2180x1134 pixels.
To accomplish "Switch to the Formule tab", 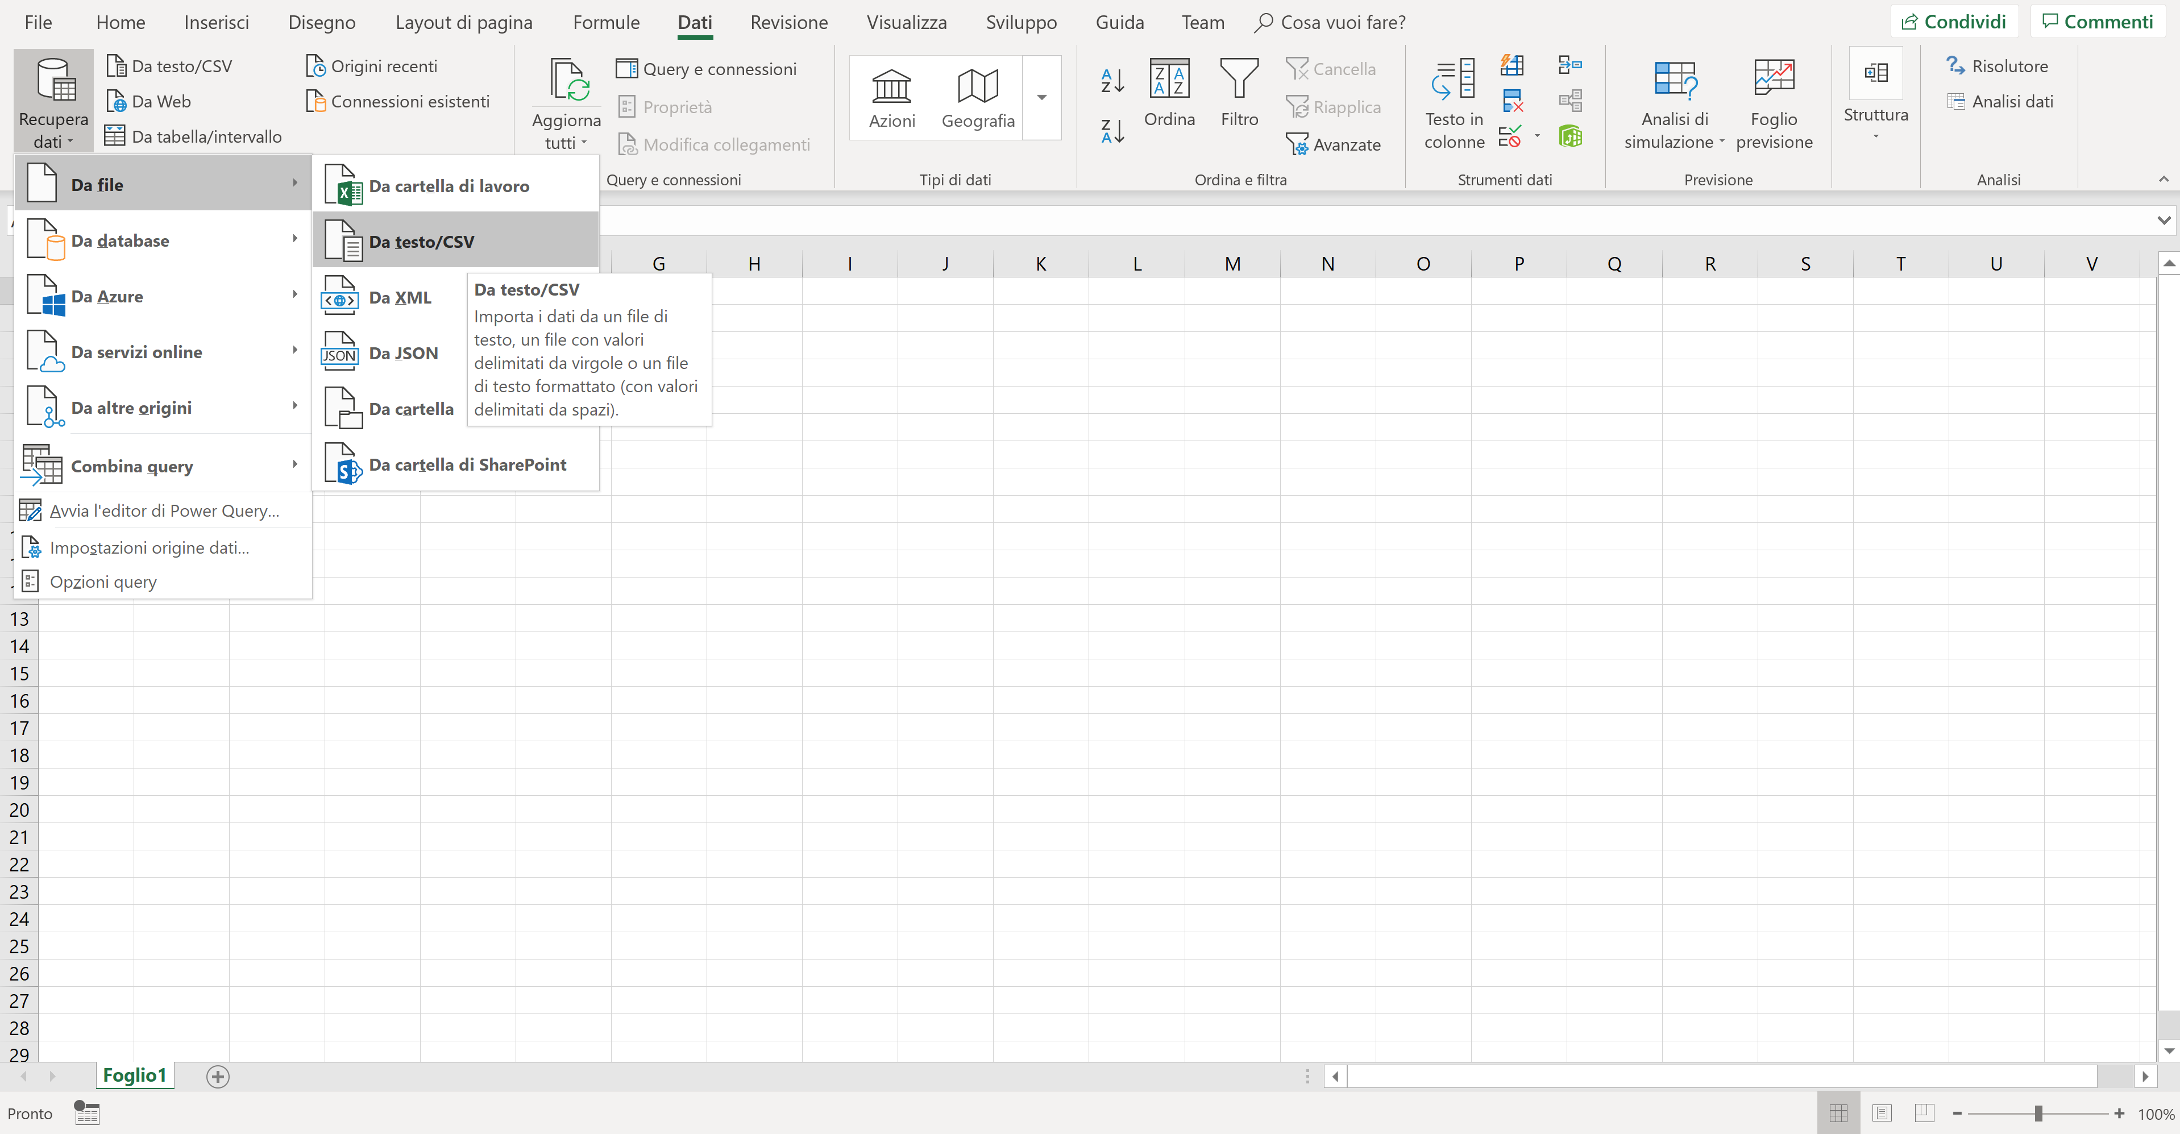I will point(606,22).
